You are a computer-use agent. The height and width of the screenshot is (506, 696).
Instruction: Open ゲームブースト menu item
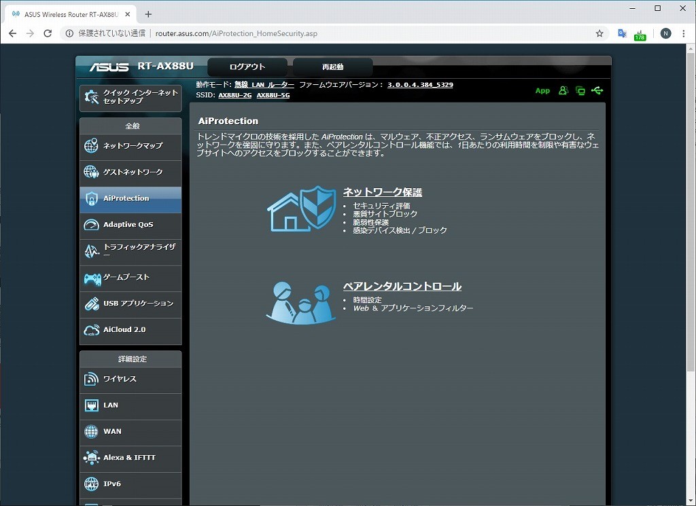tap(130, 277)
